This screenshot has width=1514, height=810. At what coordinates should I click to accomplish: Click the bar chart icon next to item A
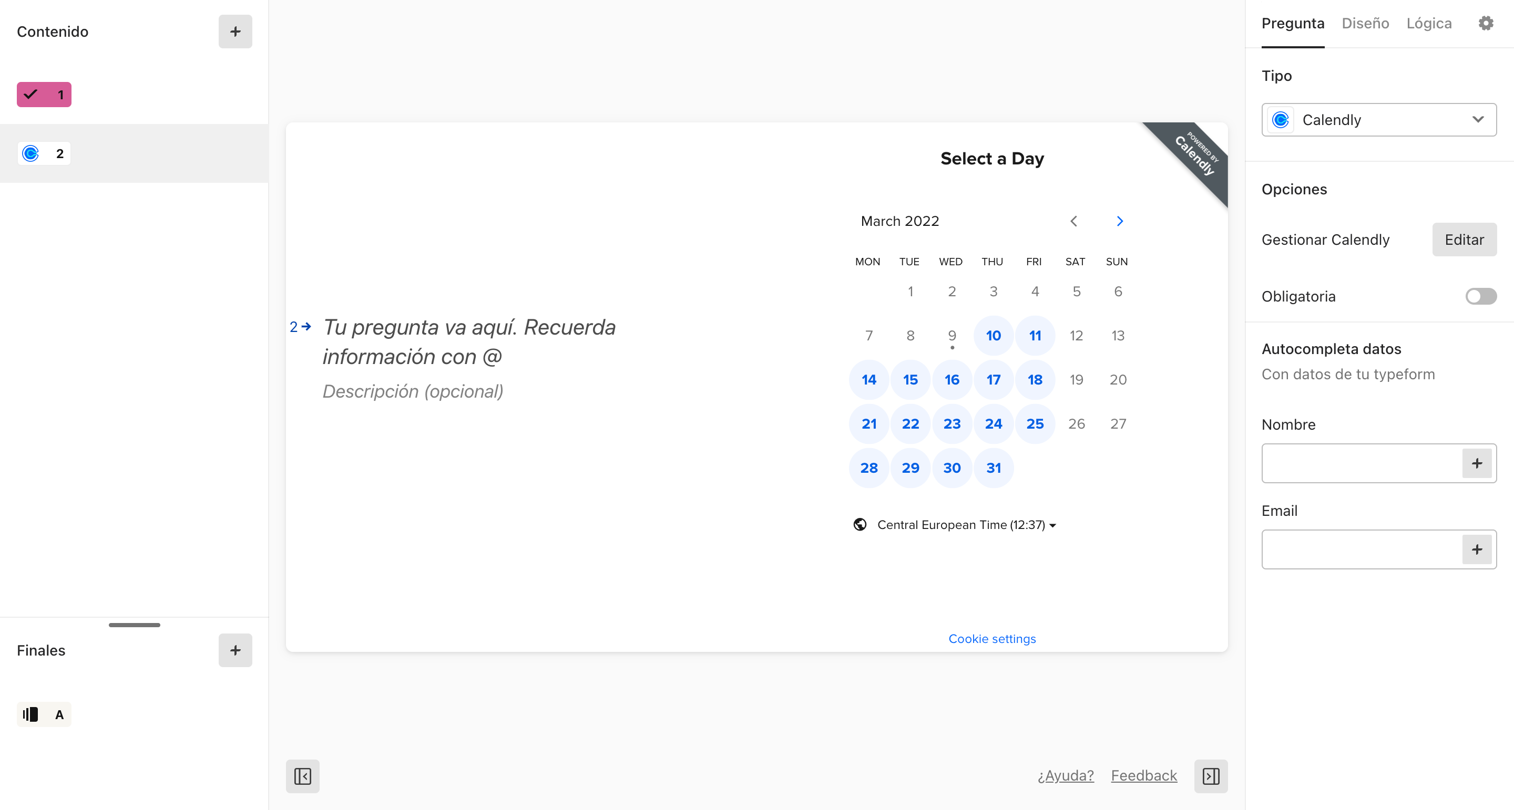click(30, 714)
